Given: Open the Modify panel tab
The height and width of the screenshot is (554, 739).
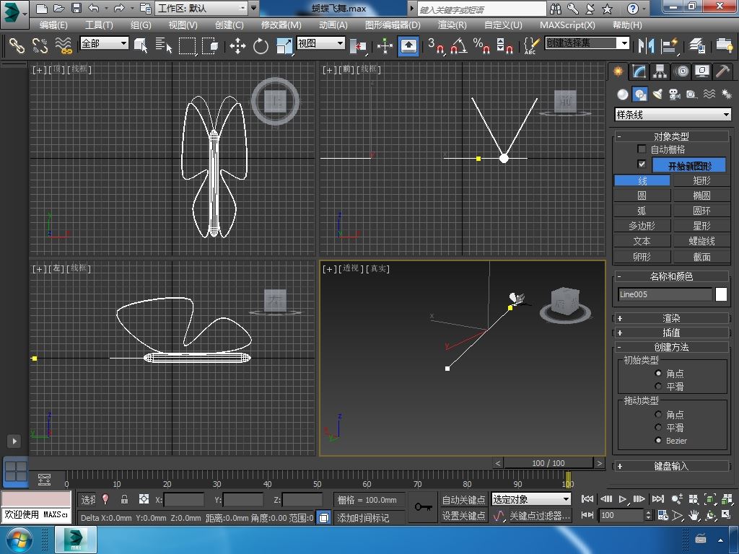Looking at the screenshot, I should click(x=639, y=71).
